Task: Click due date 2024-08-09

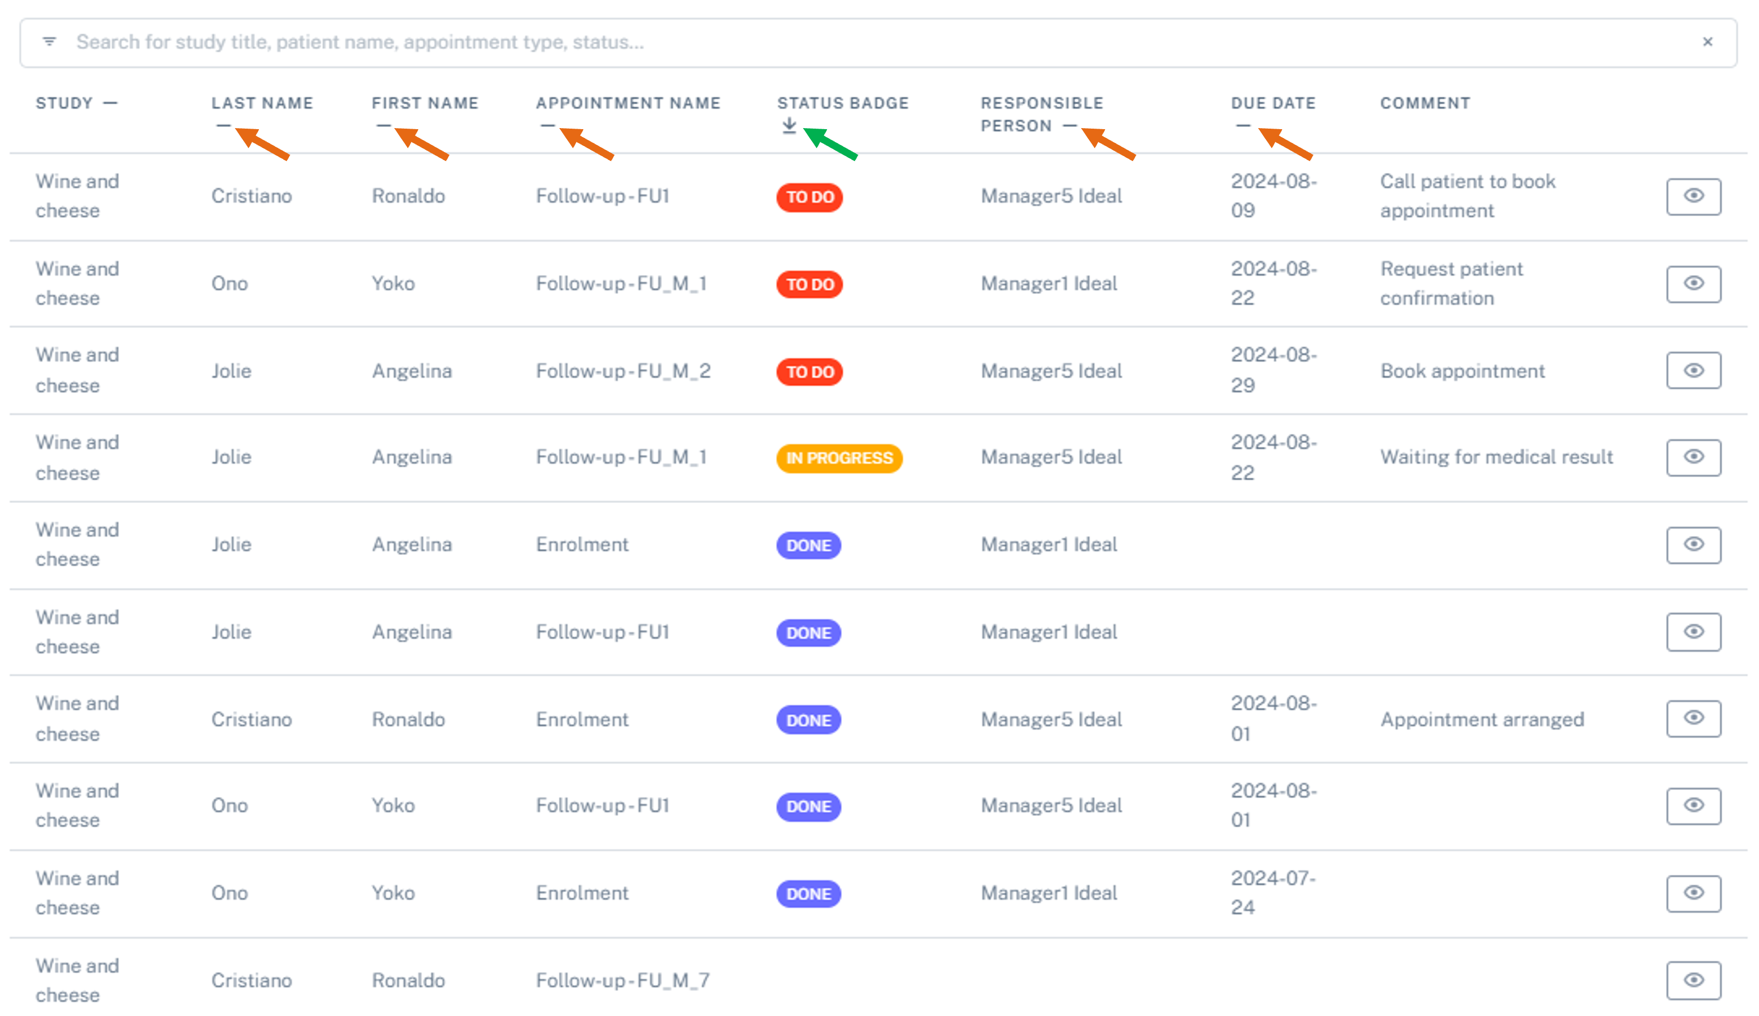Action: (1273, 196)
